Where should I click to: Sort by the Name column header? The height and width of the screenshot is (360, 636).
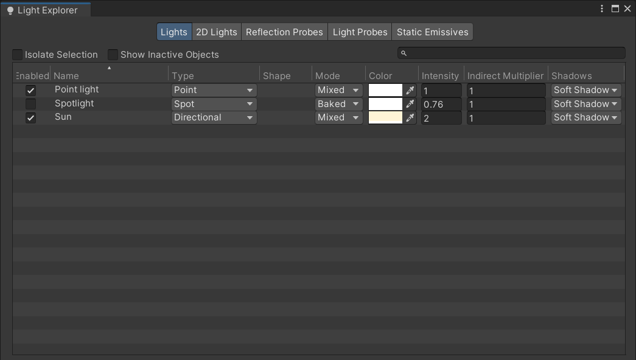[66, 76]
